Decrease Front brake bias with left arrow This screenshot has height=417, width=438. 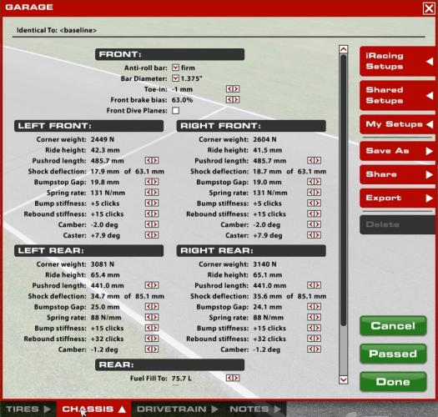click(229, 100)
